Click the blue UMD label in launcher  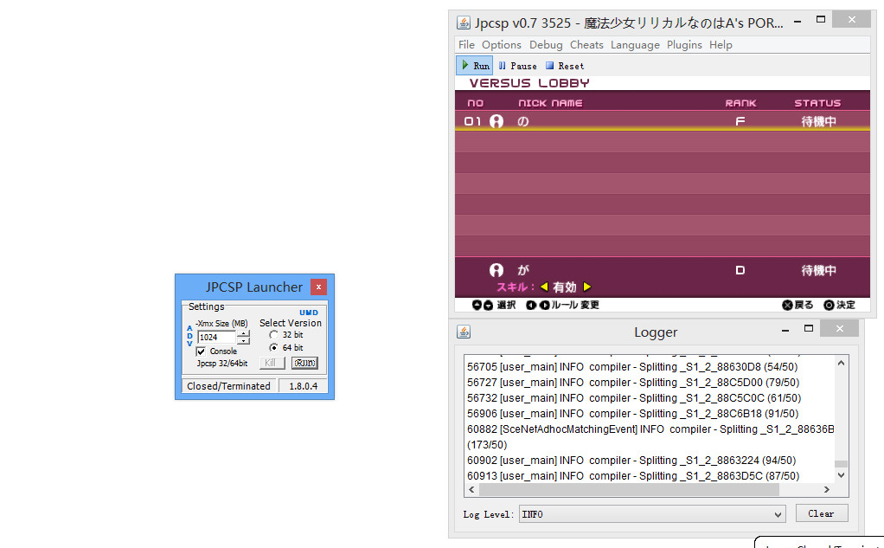point(309,313)
